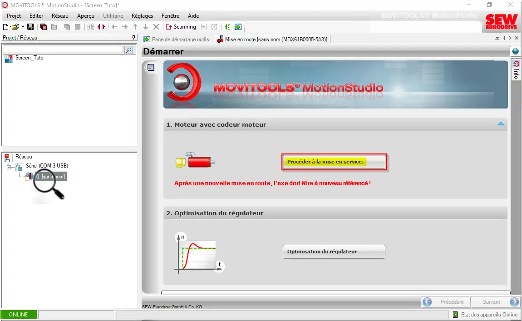This screenshot has width=522, height=321.
Task: Click the right arrow toolbar icon
Action: click(125, 27)
